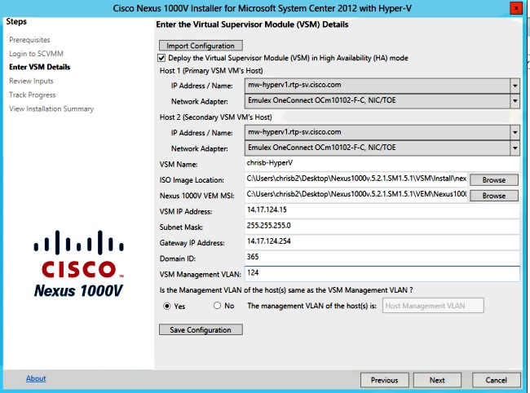Select the Review Inputs step
The width and height of the screenshot is (530, 393).
pyautogui.click(x=31, y=81)
